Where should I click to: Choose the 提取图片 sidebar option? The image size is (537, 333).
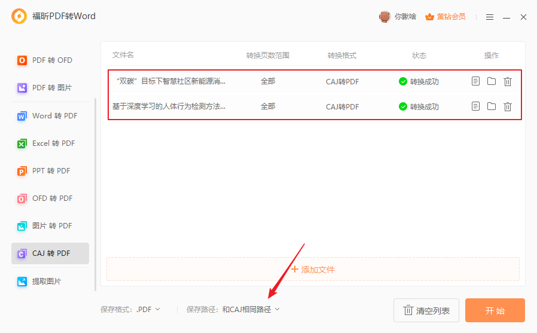click(x=47, y=281)
